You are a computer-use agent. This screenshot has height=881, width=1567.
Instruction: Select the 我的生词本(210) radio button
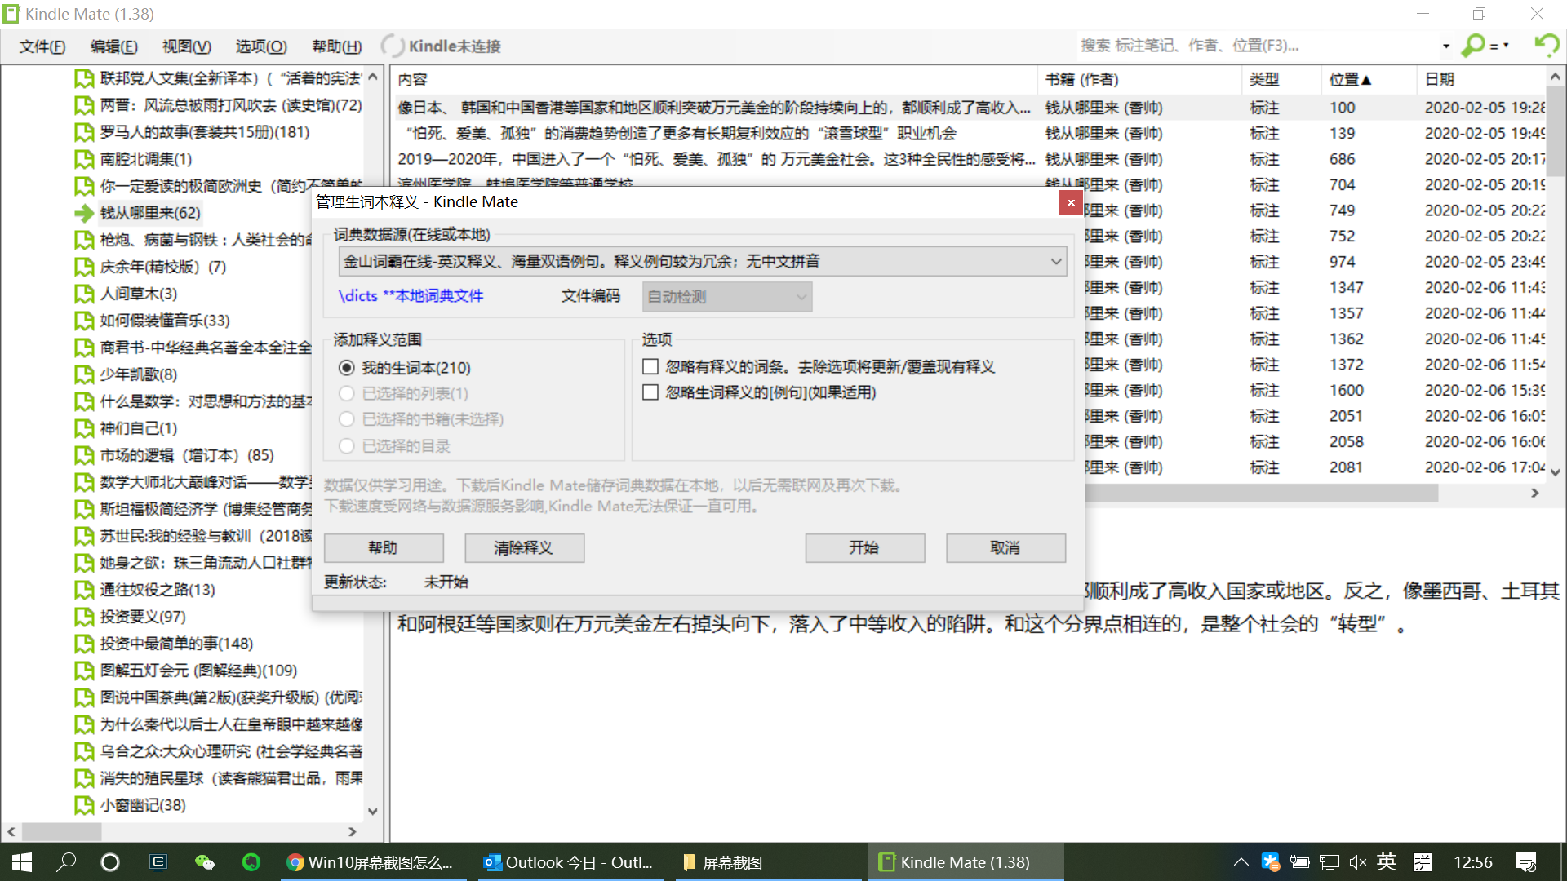pos(347,368)
